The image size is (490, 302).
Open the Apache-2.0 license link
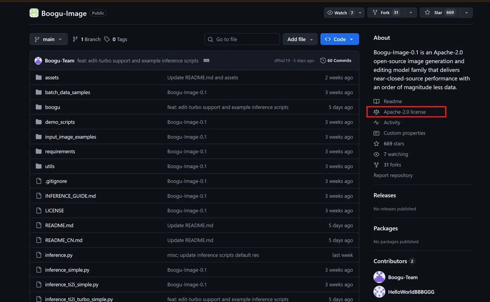[405, 112]
